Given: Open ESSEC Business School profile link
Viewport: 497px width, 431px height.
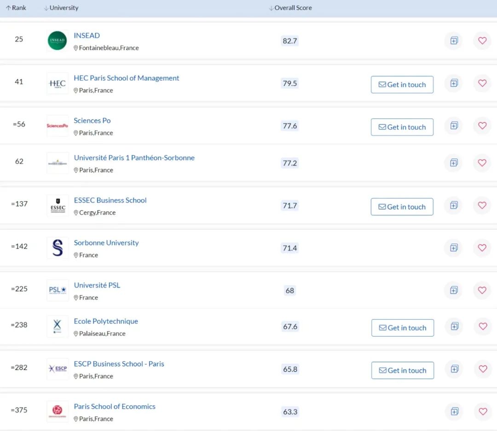Looking at the screenshot, I should tap(110, 200).
